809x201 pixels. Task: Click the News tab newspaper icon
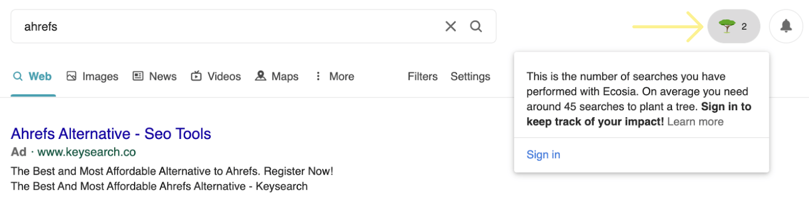[138, 76]
